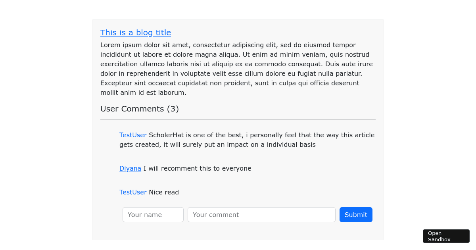Click the 'User Comments (3)' section heading
The height and width of the screenshot is (250, 476).
pyautogui.click(x=140, y=109)
